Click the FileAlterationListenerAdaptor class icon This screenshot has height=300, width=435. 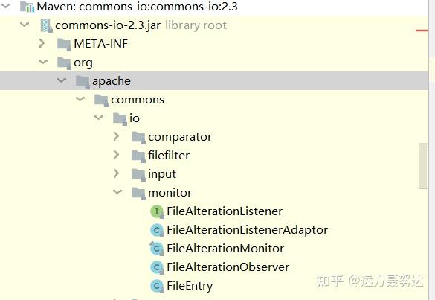[157, 230]
